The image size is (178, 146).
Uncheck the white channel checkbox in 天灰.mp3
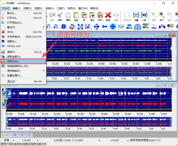(x=4, y=93)
